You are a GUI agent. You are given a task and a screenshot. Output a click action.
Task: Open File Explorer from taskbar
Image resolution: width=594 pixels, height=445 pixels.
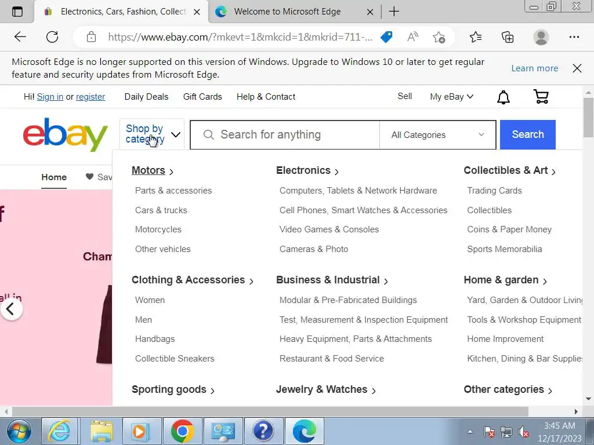click(x=101, y=431)
